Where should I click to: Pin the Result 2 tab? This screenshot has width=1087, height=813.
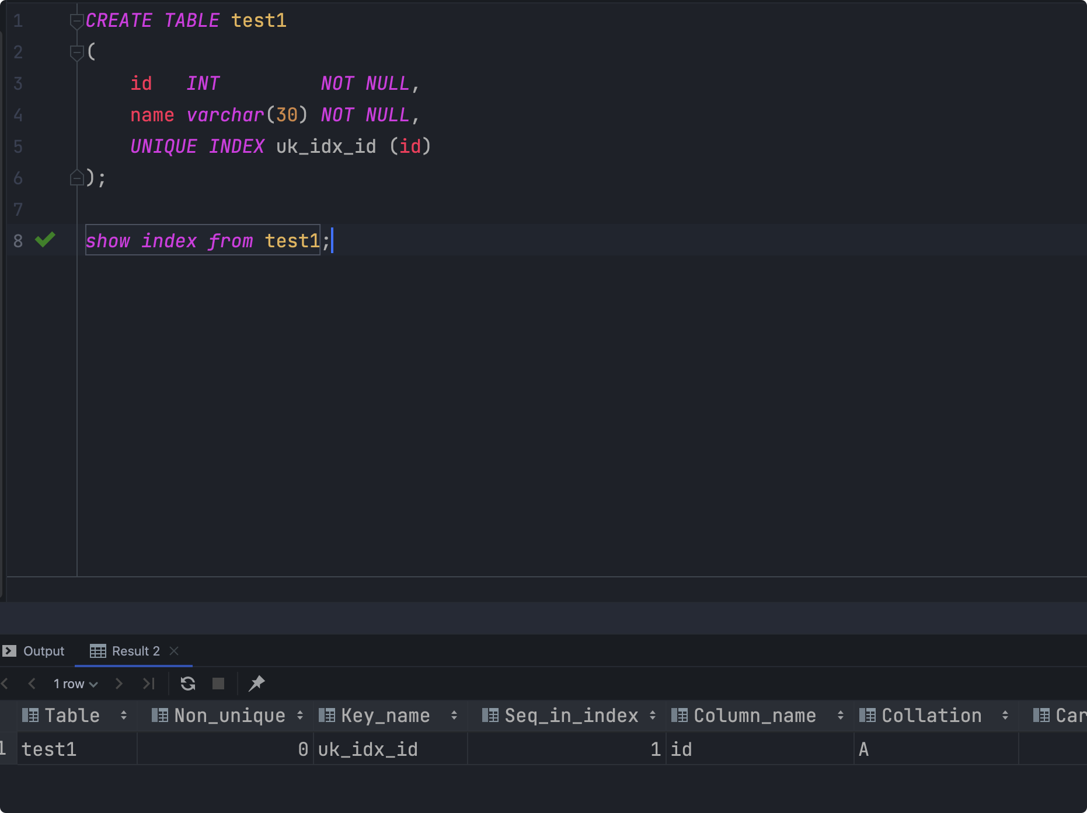coord(256,684)
